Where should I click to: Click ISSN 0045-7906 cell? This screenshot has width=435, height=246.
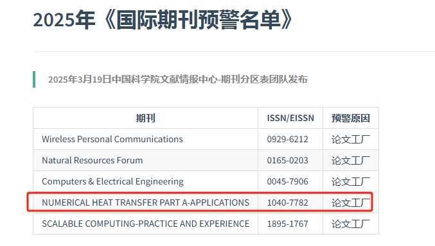pyautogui.click(x=290, y=181)
